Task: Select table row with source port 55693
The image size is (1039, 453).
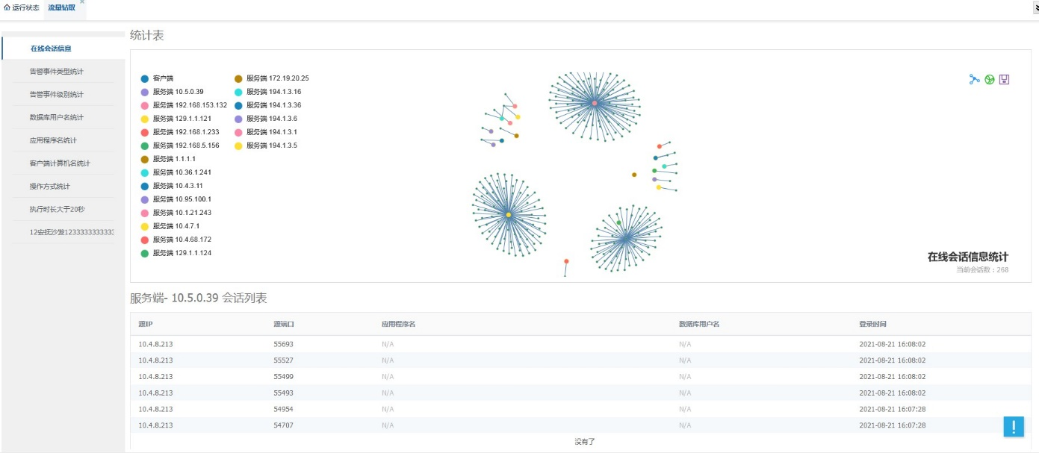Action: click(x=580, y=344)
